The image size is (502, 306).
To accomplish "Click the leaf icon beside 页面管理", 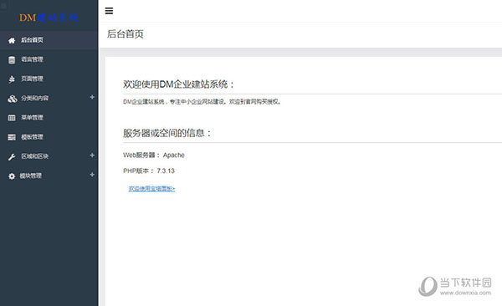I will pos(12,79).
